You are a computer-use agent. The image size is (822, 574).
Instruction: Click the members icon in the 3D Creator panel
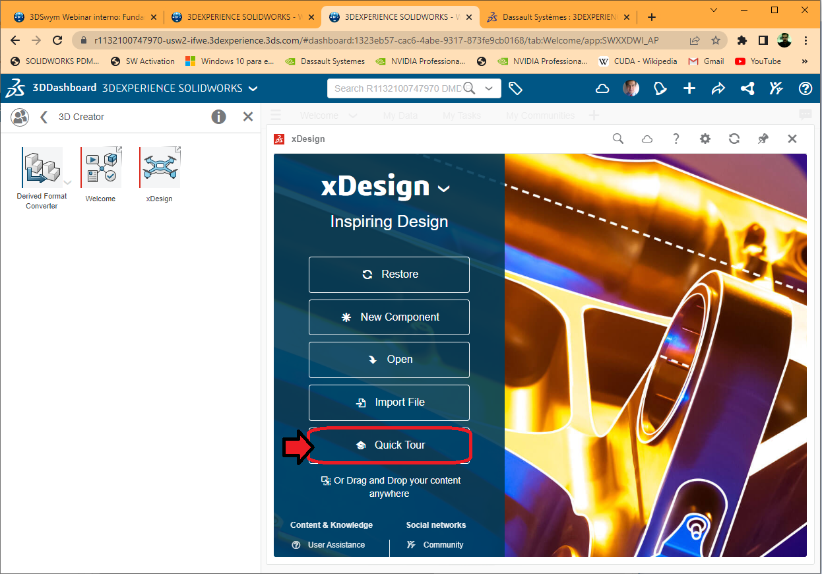(x=20, y=117)
